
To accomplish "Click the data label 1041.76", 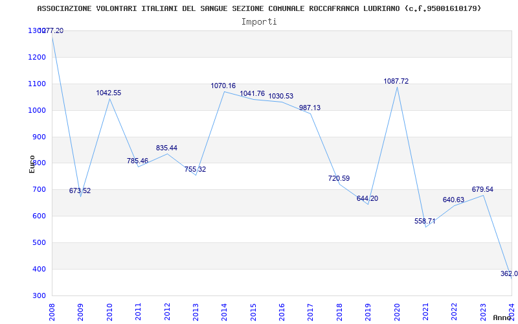I will 252,93.
